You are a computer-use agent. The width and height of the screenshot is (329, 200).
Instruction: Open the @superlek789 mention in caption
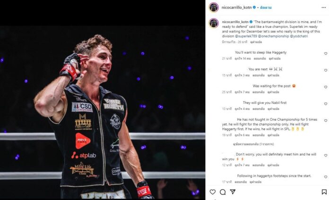[246, 36]
